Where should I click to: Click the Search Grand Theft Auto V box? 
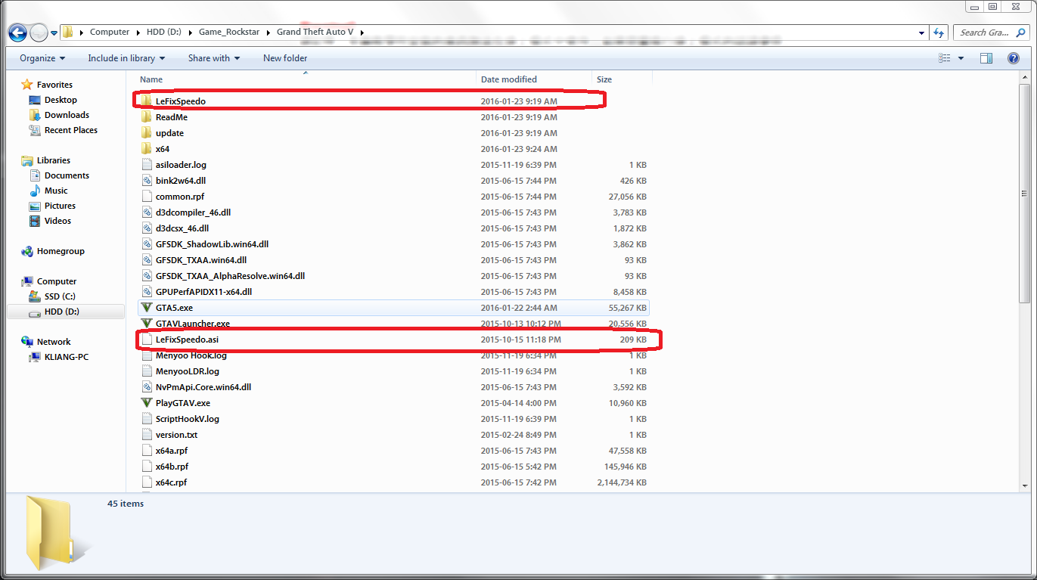click(x=991, y=33)
